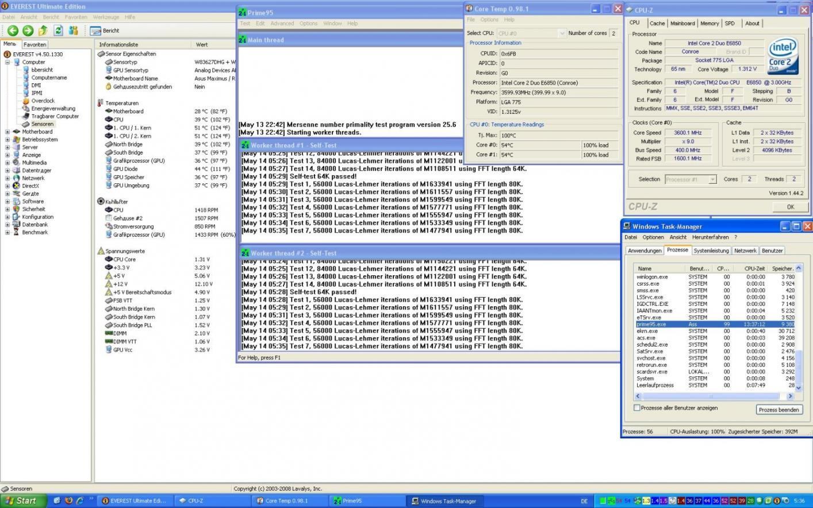This screenshot has width=813, height=508.
Task: Click the Kühlüfter section fan icon
Action: point(101,202)
